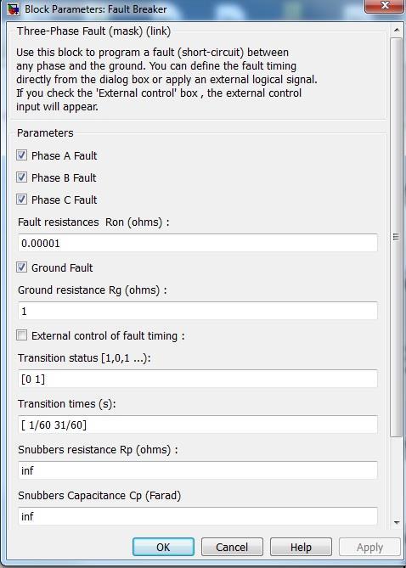Toggle the Phase B Fault checkbox
This screenshot has height=568, width=406.
[21, 177]
